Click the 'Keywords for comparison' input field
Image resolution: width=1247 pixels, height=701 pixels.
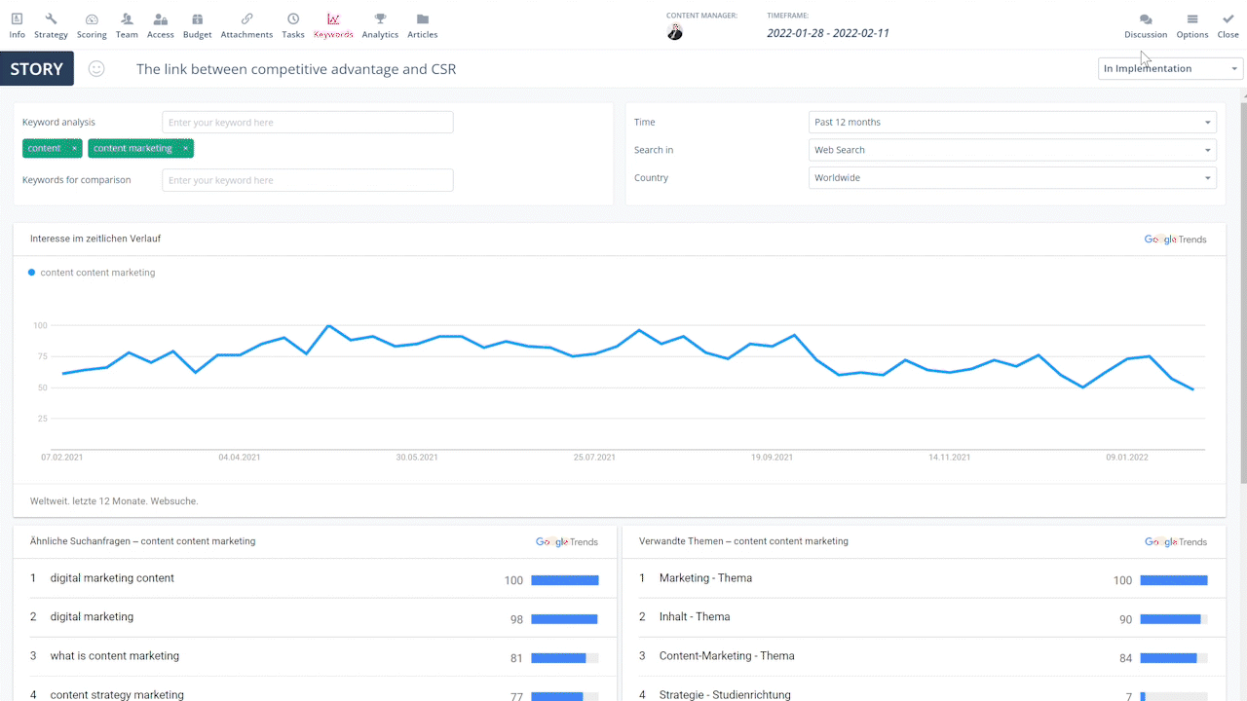coord(307,180)
